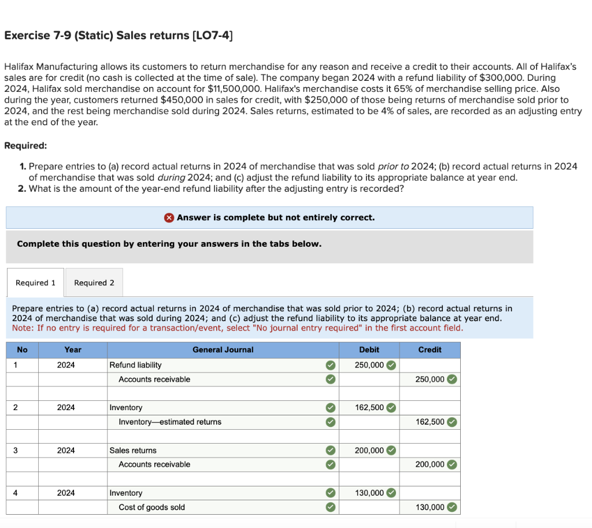This screenshot has width=592, height=528.
Task: Switch to the Required 2 tab
Action: (x=94, y=282)
